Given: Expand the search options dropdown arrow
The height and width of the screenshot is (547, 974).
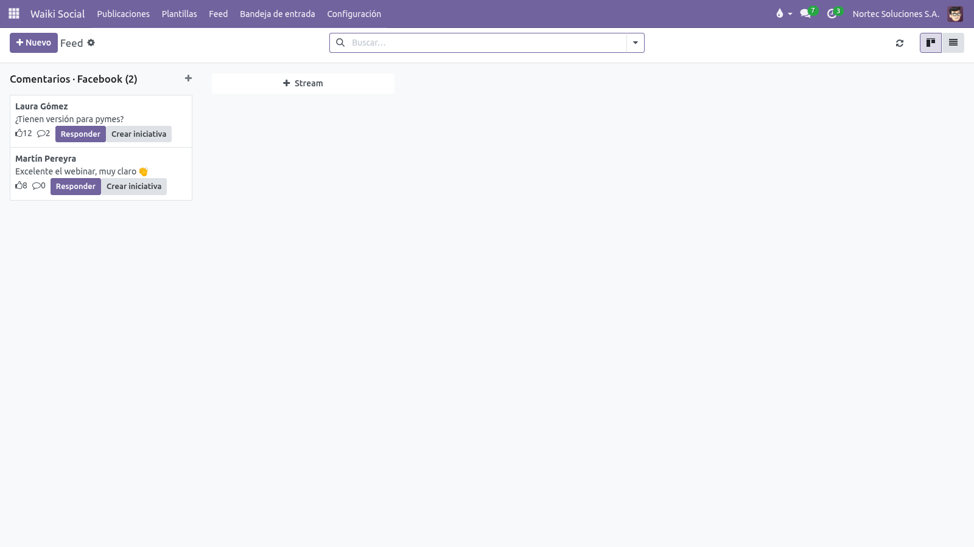Looking at the screenshot, I should (636, 43).
